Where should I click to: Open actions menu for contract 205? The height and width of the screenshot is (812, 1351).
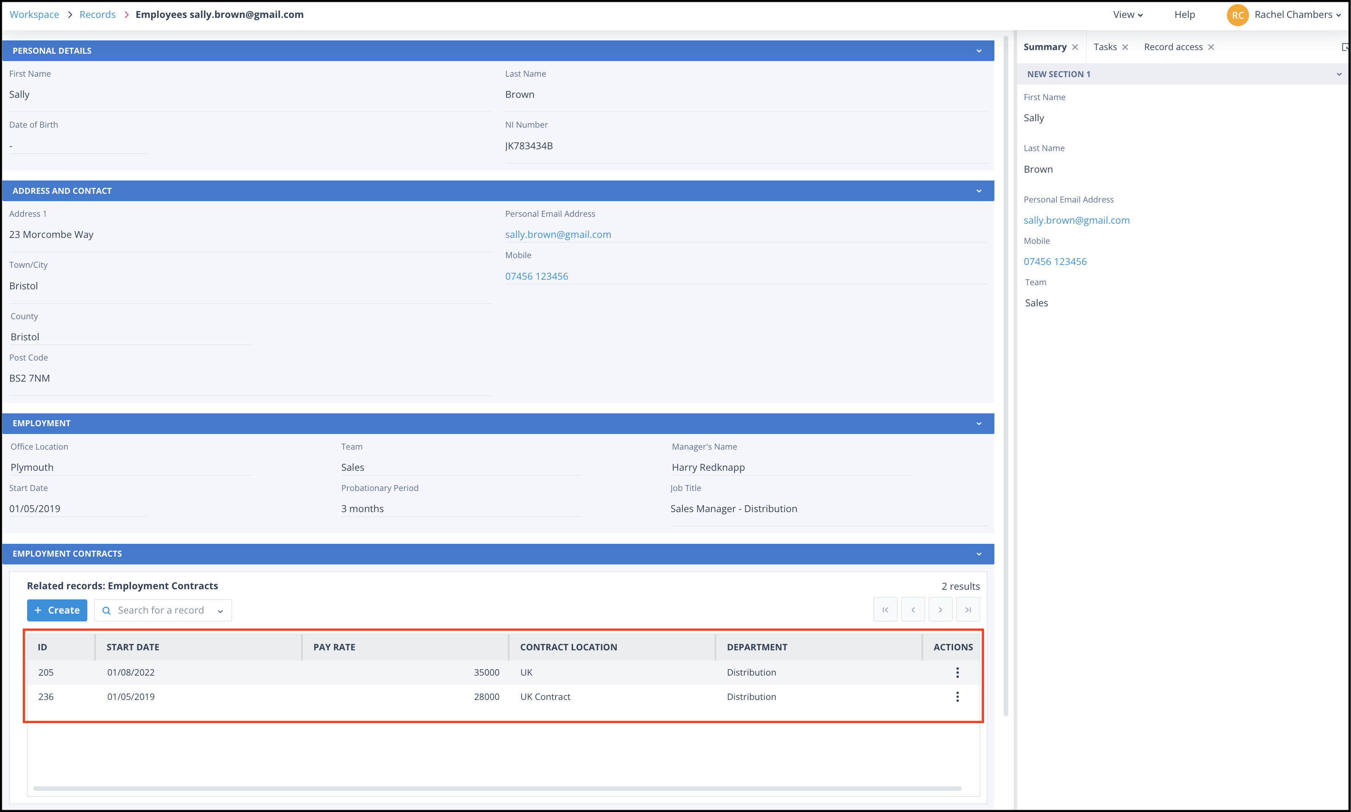957,672
